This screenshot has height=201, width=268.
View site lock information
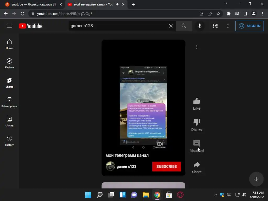(x=33, y=14)
